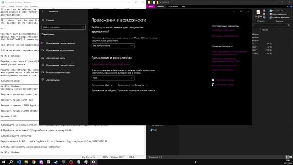Collapse the Explorer ribbon with chevron
Image resolution: width=293 pixels, height=165 pixels.
pos(288,6)
